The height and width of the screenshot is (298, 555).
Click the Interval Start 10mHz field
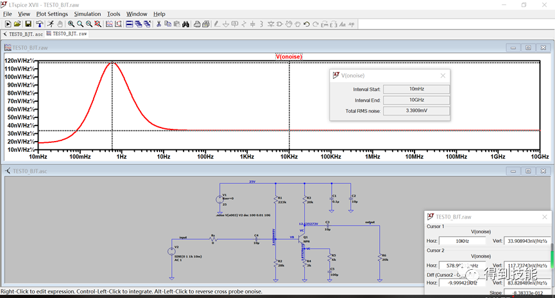click(x=416, y=89)
